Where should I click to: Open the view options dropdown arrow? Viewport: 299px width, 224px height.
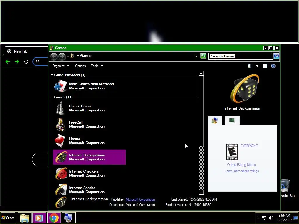point(257,66)
